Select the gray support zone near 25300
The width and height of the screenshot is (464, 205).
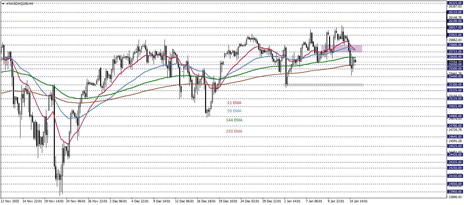(x=324, y=85)
